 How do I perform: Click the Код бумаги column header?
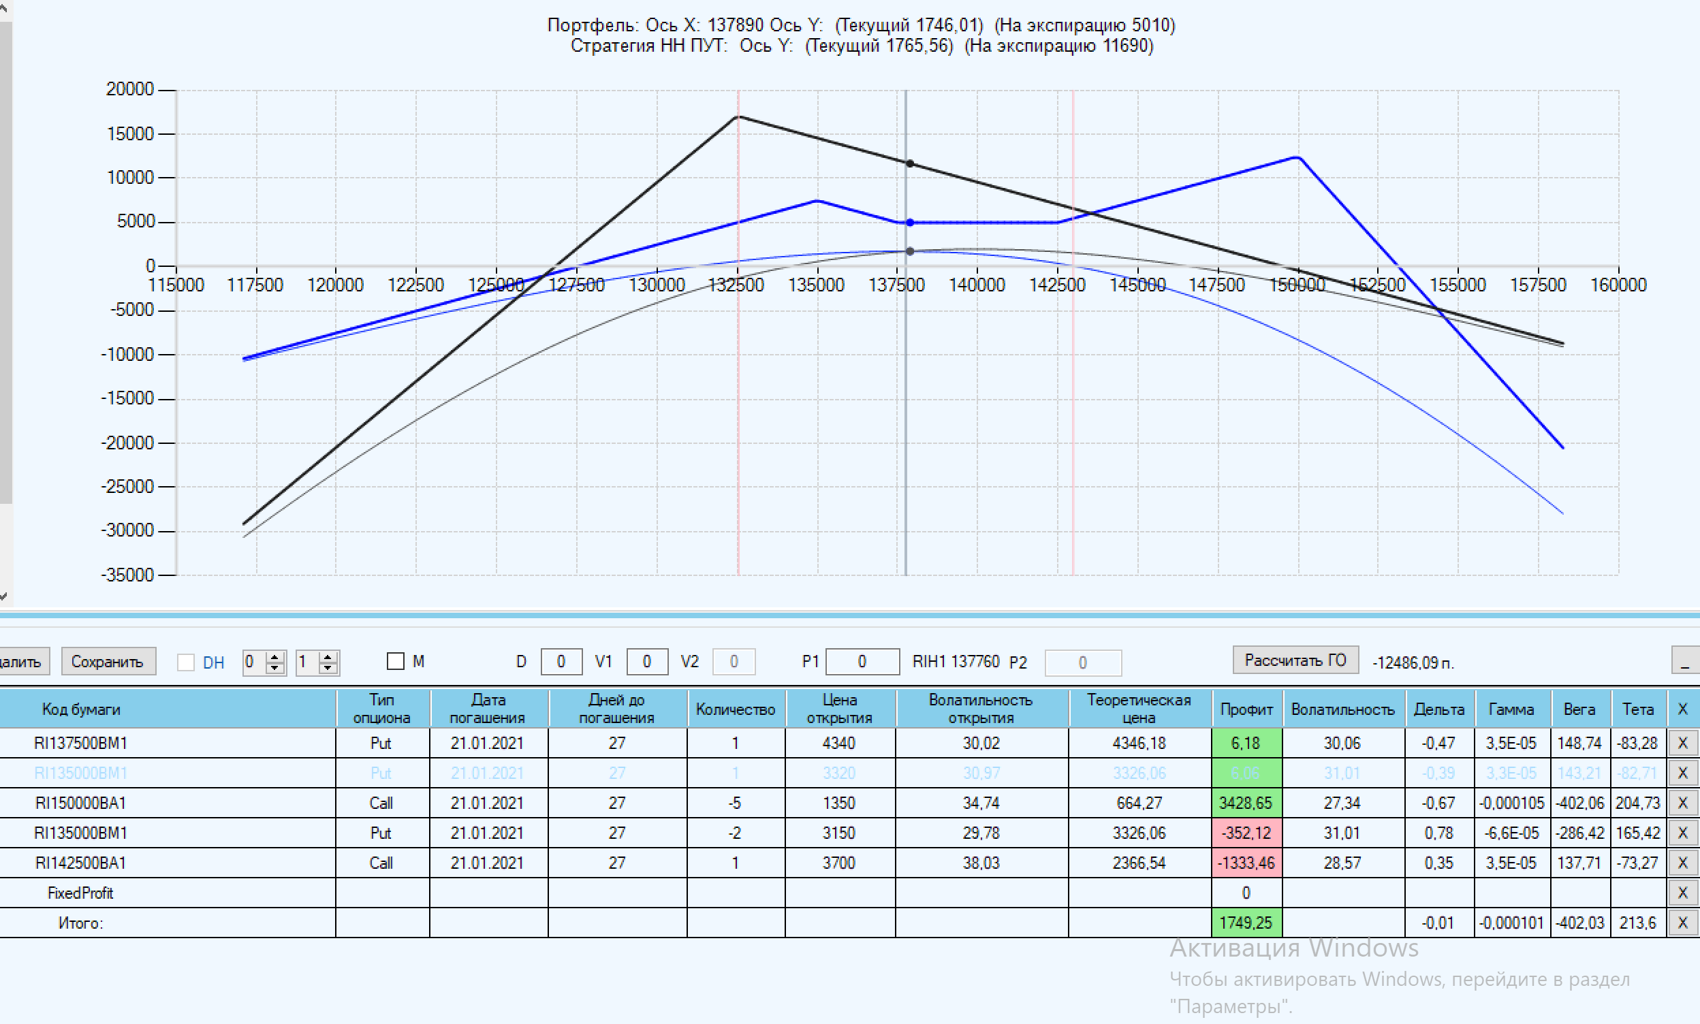pos(82,709)
